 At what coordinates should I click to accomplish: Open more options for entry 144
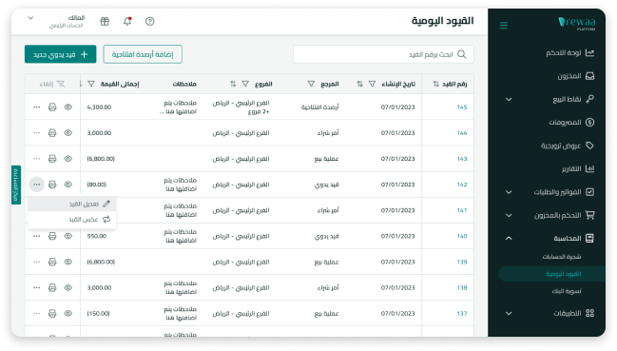click(x=36, y=133)
